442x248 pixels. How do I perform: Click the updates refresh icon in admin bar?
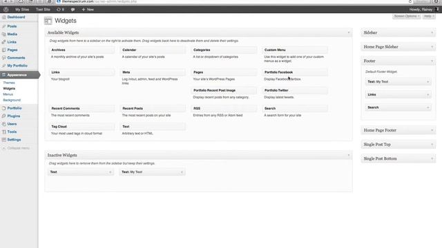[x=59, y=9]
